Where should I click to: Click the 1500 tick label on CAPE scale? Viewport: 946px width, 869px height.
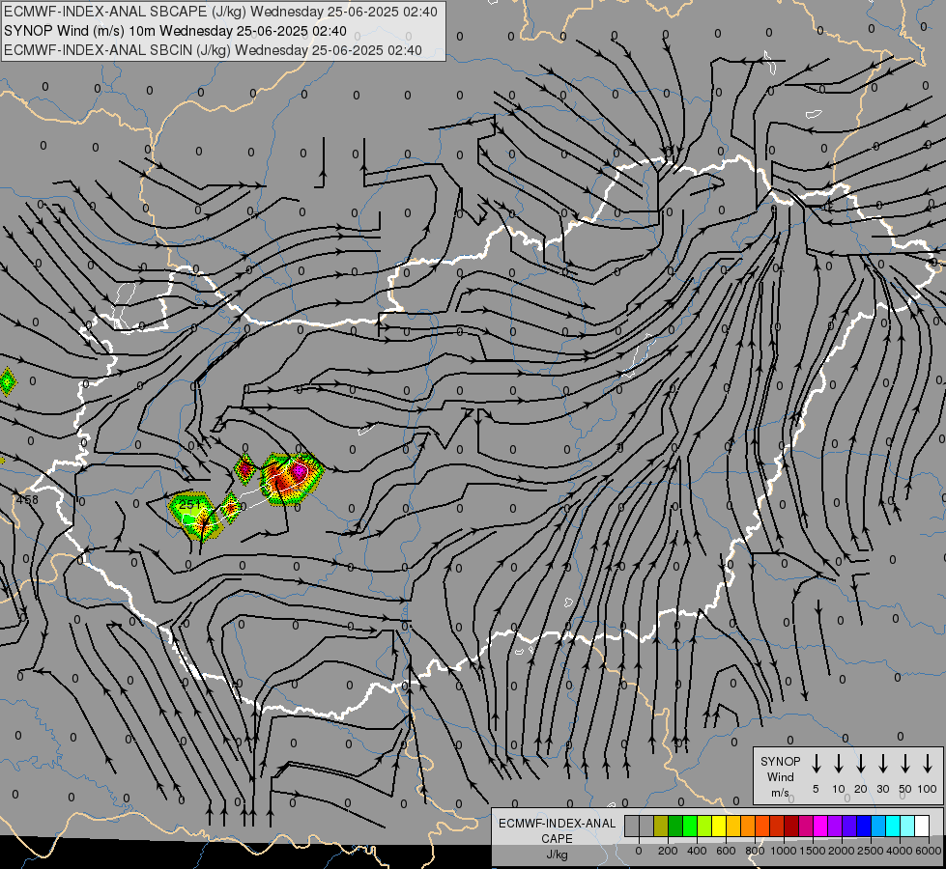click(813, 851)
